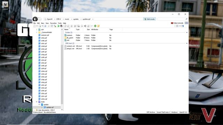Expand the User documents - GTA V node
Viewport: 223px width, 125px height.
(x=34, y=110)
